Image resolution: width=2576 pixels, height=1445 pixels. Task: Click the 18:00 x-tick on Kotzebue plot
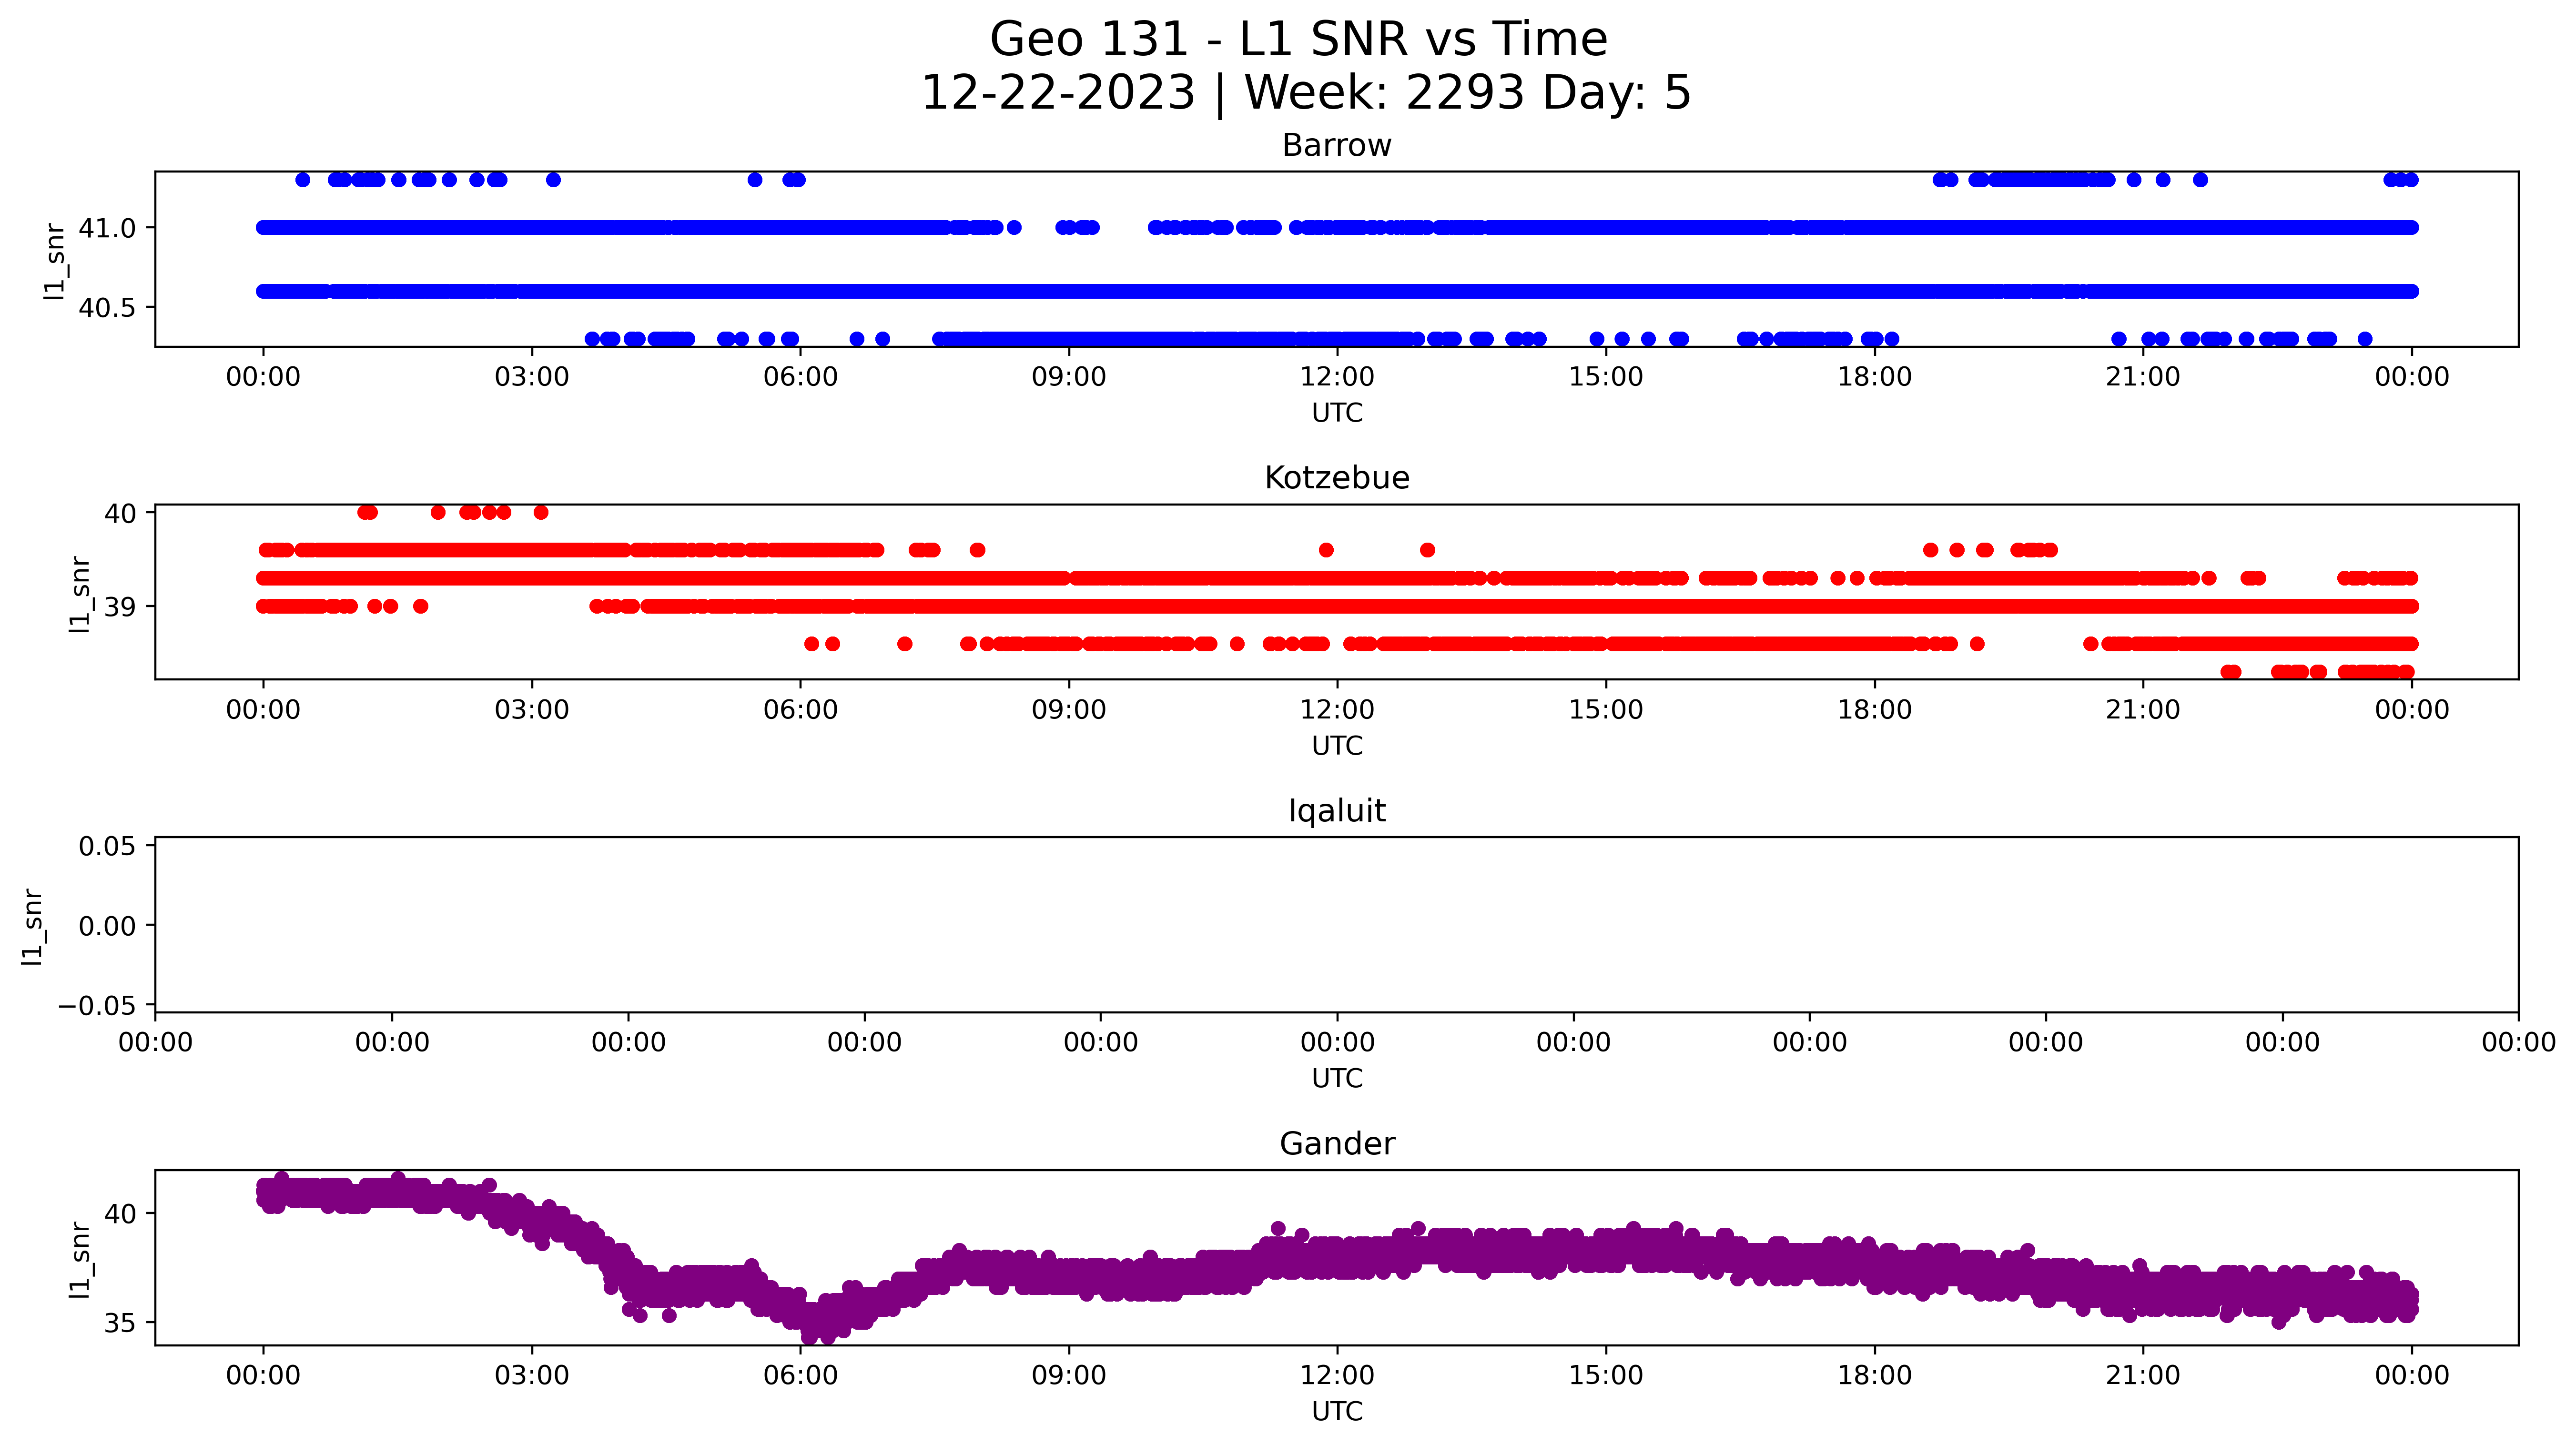[x=1875, y=711]
